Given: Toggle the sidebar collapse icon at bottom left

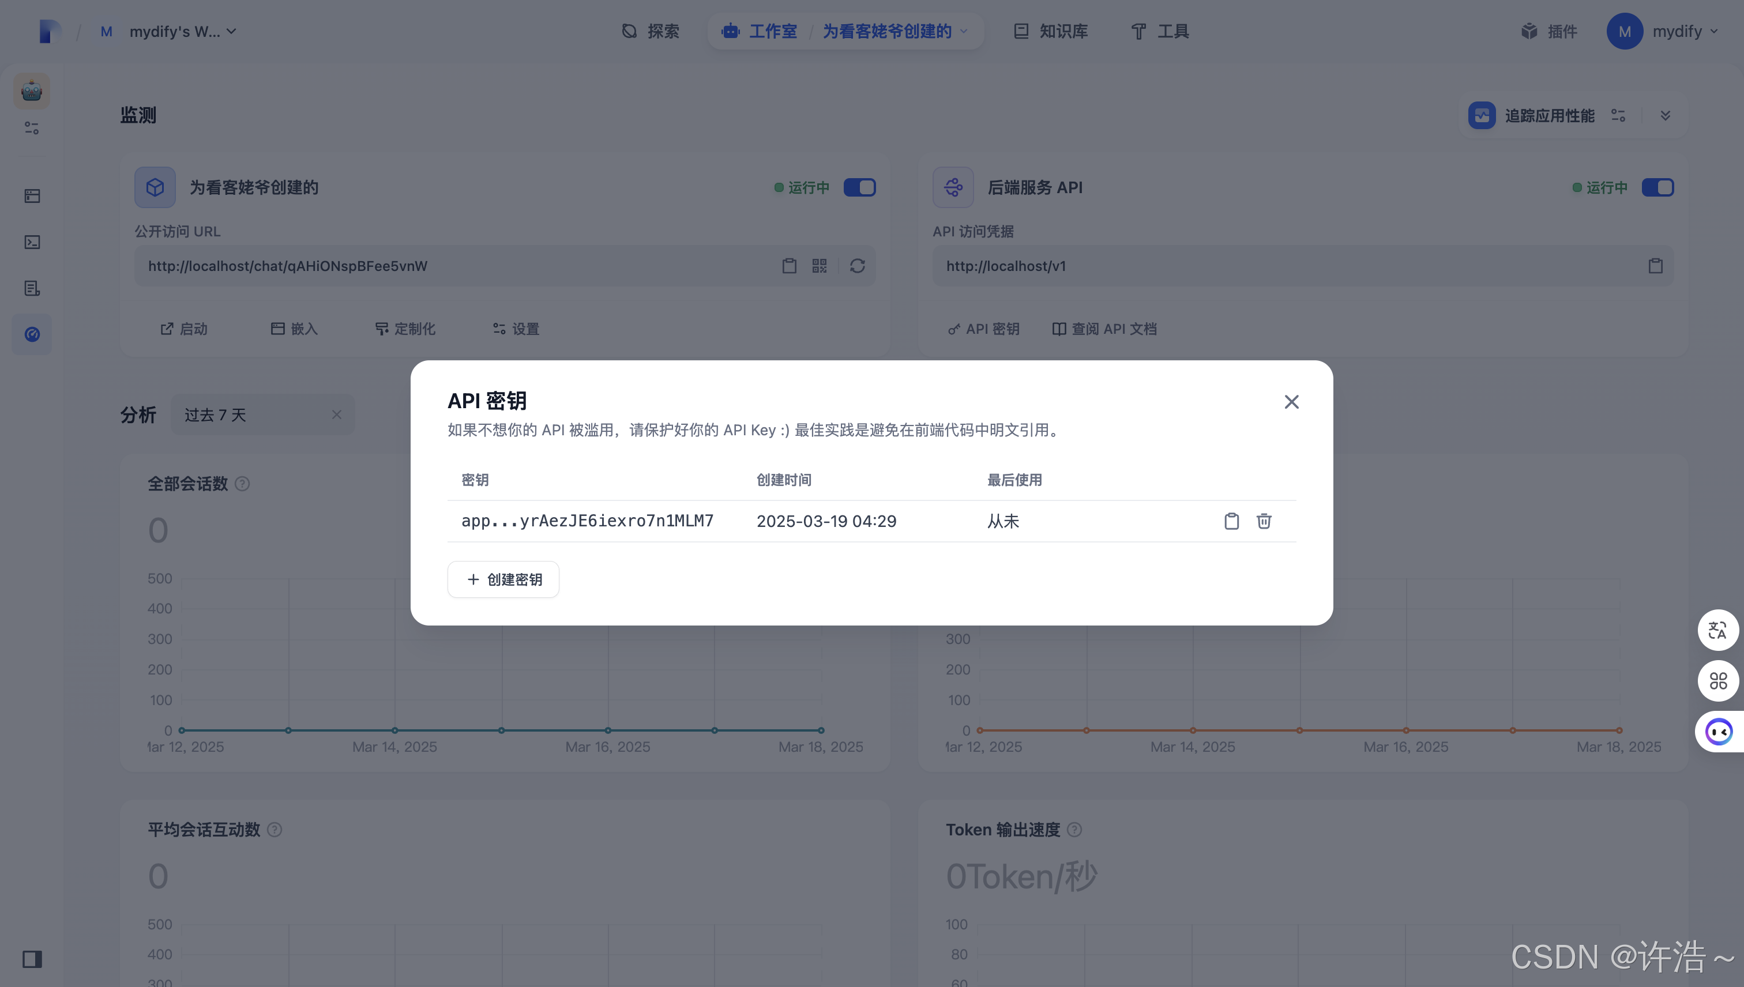Looking at the screenshot, I should tap(32, 959).
